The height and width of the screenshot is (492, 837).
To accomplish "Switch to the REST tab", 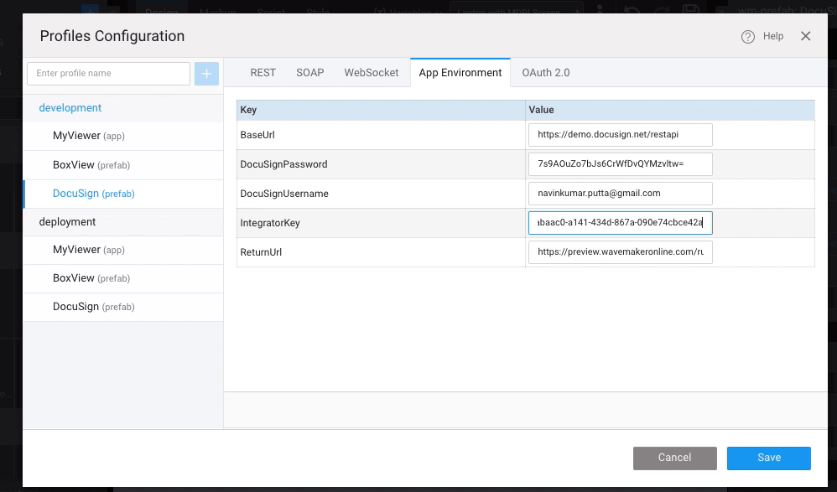I will click(x=263, y=73).
